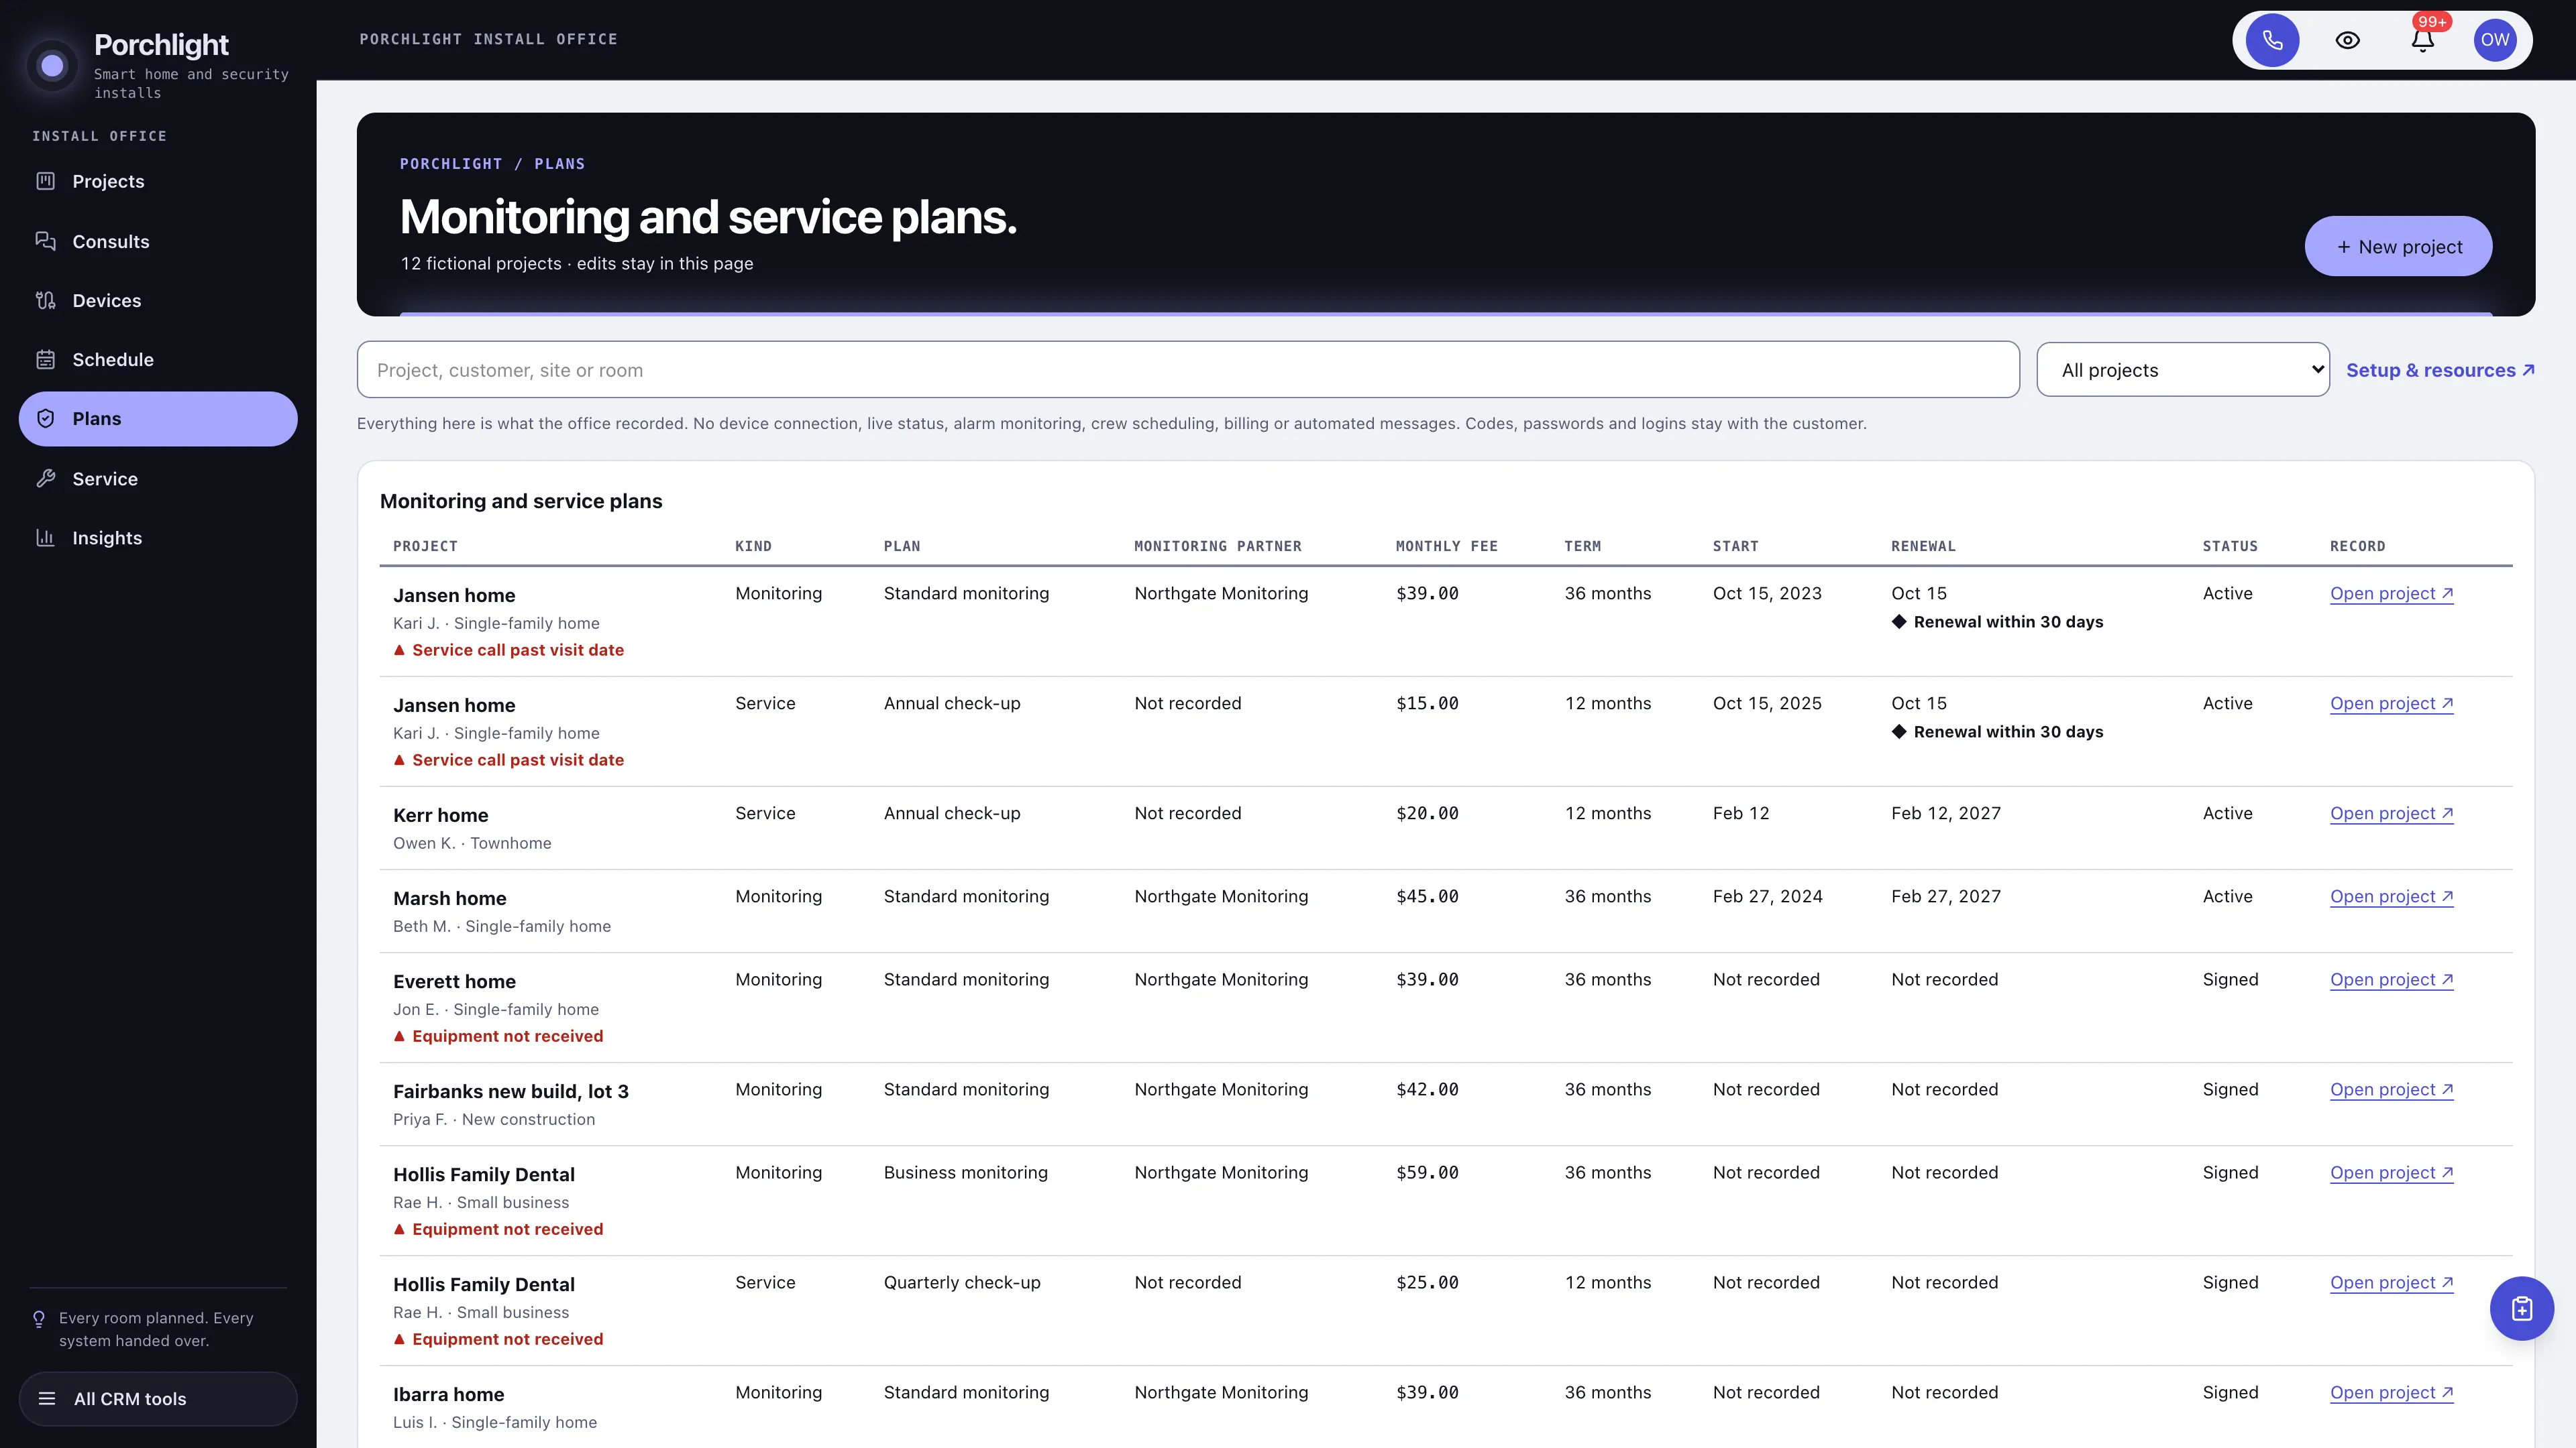Open project for Marsh home
The width and height of the screenshot is (2576, 1448).
(2391, 896)
